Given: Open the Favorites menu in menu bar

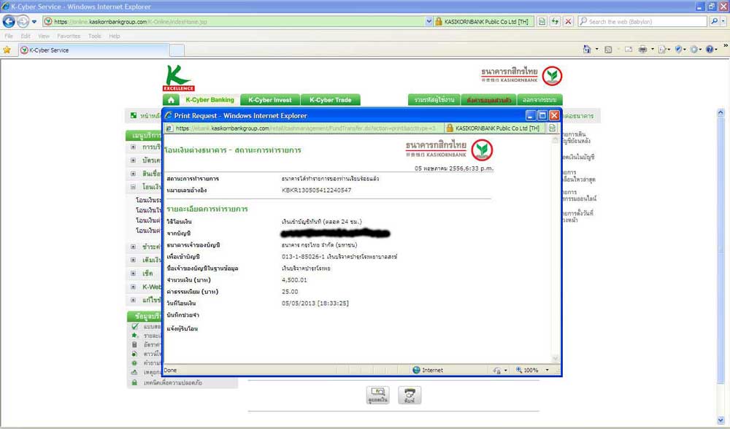Looking at the screenshot, I should point(69,36).
